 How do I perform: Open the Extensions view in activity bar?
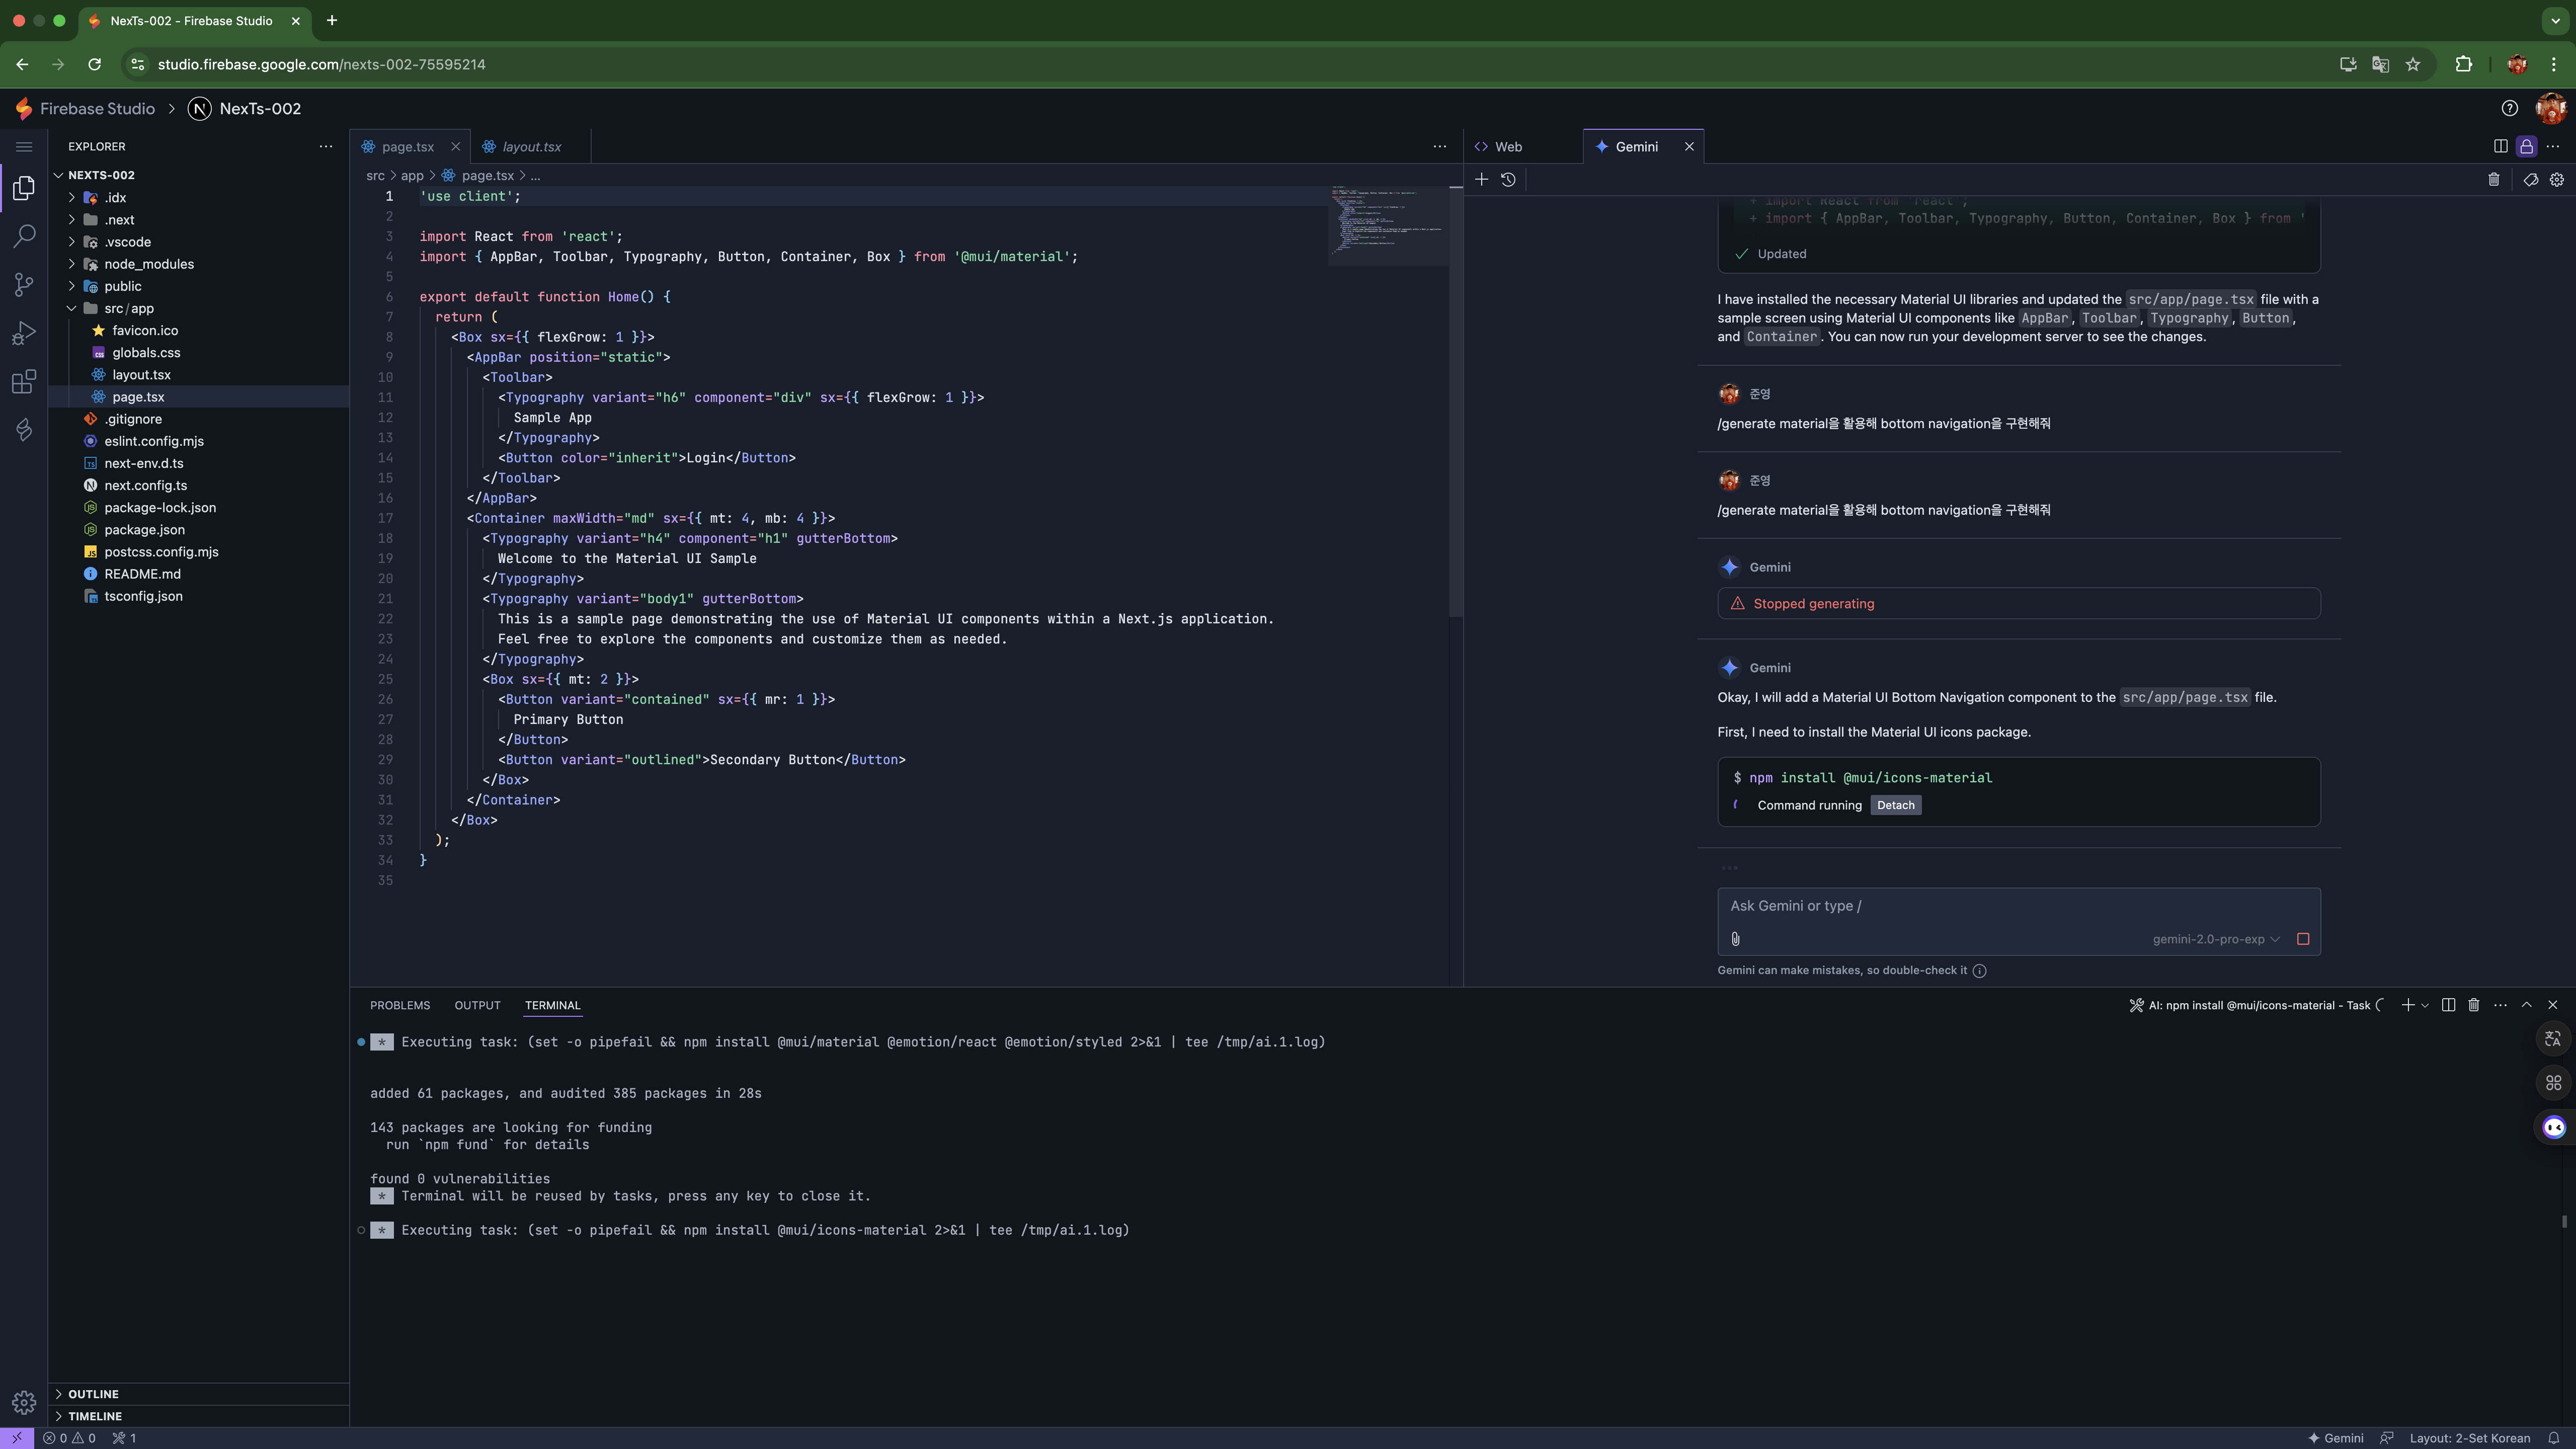pyautogui.click(x=24, y=381)
